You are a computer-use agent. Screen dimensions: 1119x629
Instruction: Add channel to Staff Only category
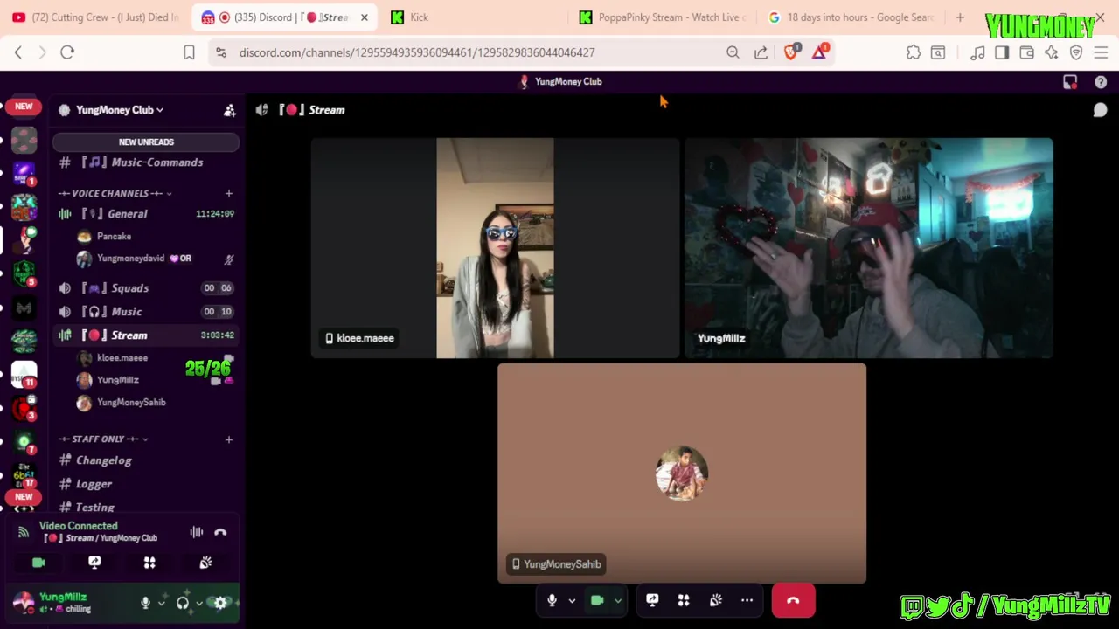click(229, 439)
